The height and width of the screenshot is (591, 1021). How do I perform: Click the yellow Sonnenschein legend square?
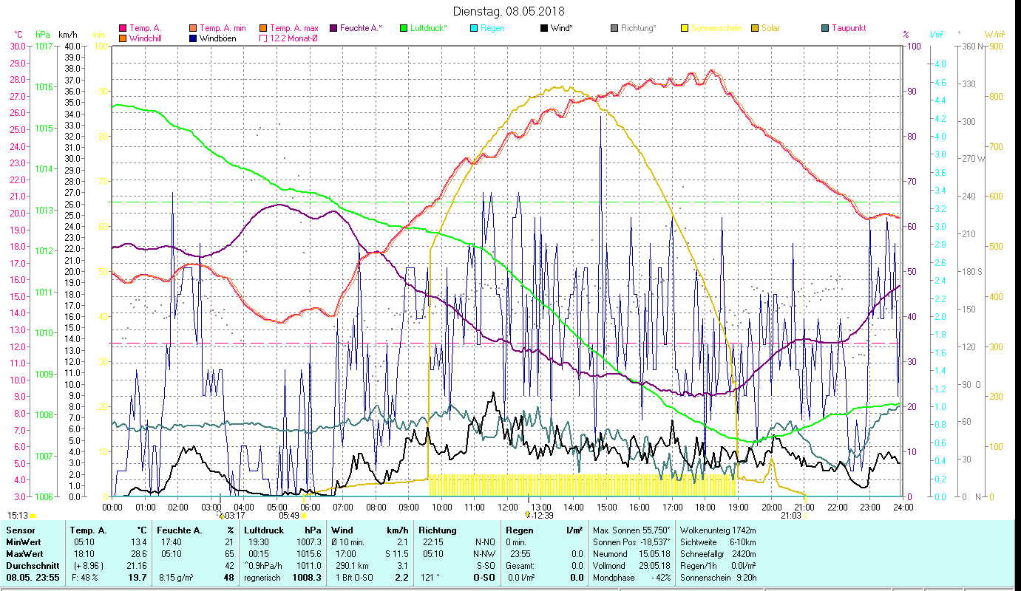tap(685, 29)
